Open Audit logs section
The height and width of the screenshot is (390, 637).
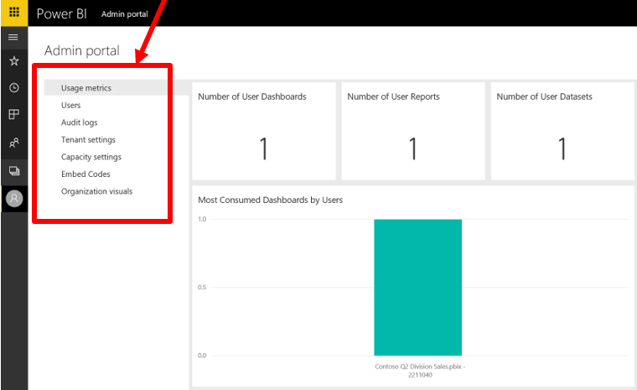(x=80, y=122)
